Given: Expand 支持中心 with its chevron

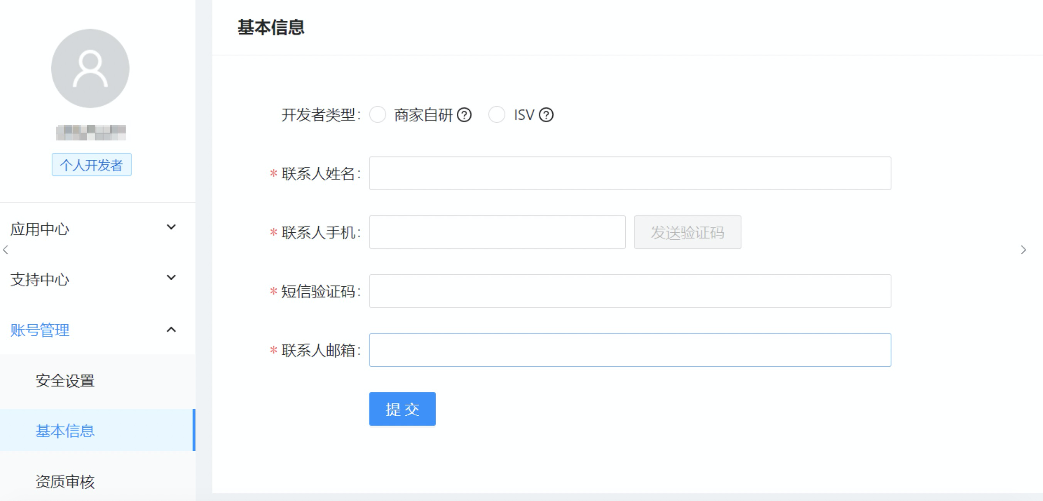Looking at the screenshot, I should (171, 278).
